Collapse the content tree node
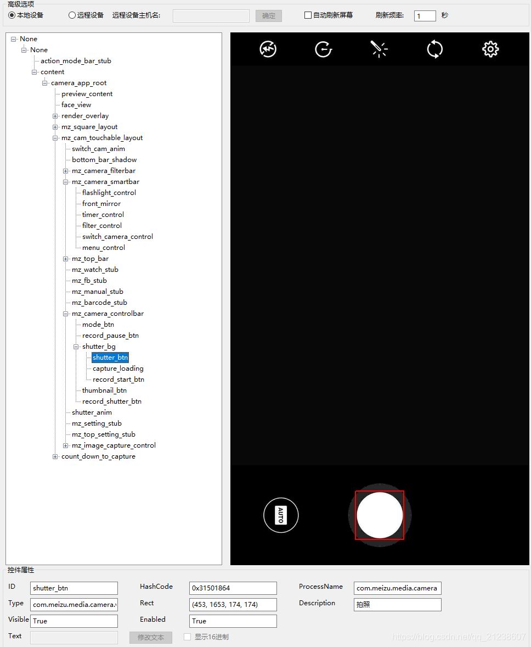The width and height of the screenshot is (531, 647). click(34, 72)
